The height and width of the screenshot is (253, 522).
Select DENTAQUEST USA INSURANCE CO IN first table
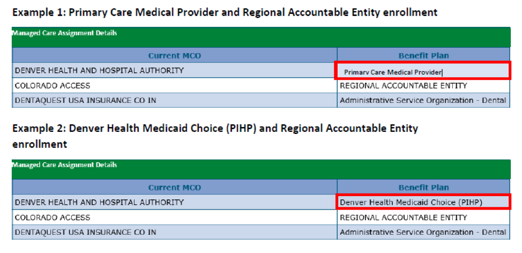(x=86, y=100)
